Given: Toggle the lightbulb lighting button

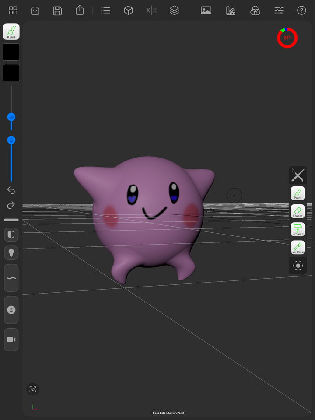Looking at the screenshot, I should point(11,252).
